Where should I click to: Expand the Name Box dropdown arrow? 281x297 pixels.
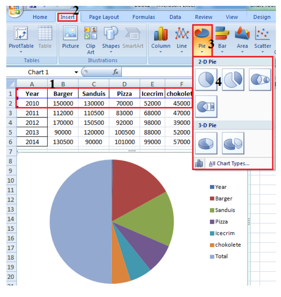pyautogui.click(x=76, y=72)
